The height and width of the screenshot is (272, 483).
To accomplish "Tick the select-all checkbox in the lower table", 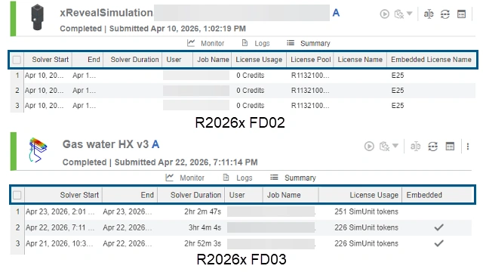I will pos(17,195).
